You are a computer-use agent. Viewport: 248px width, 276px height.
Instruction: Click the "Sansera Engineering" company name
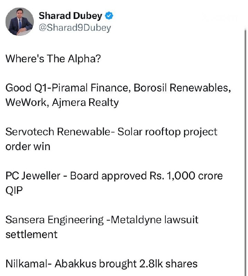[x=55, y=220]
